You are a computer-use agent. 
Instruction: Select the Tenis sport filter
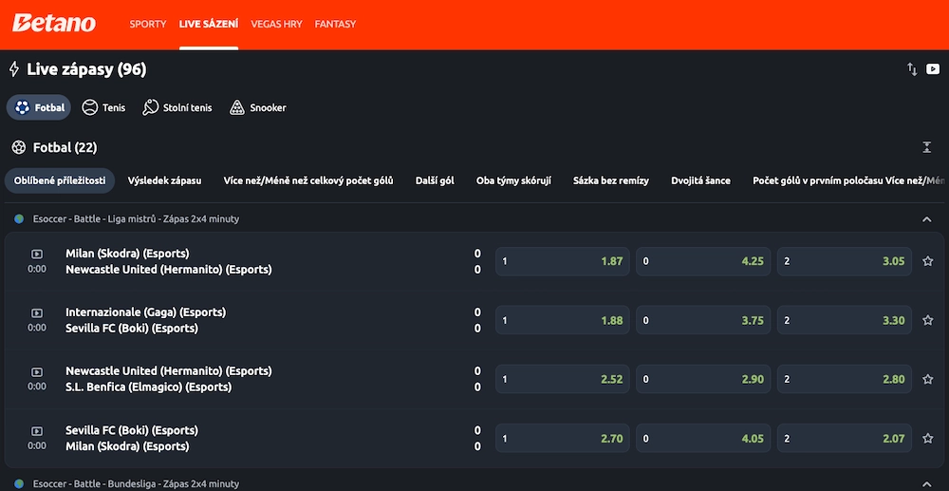click(103, 107)
